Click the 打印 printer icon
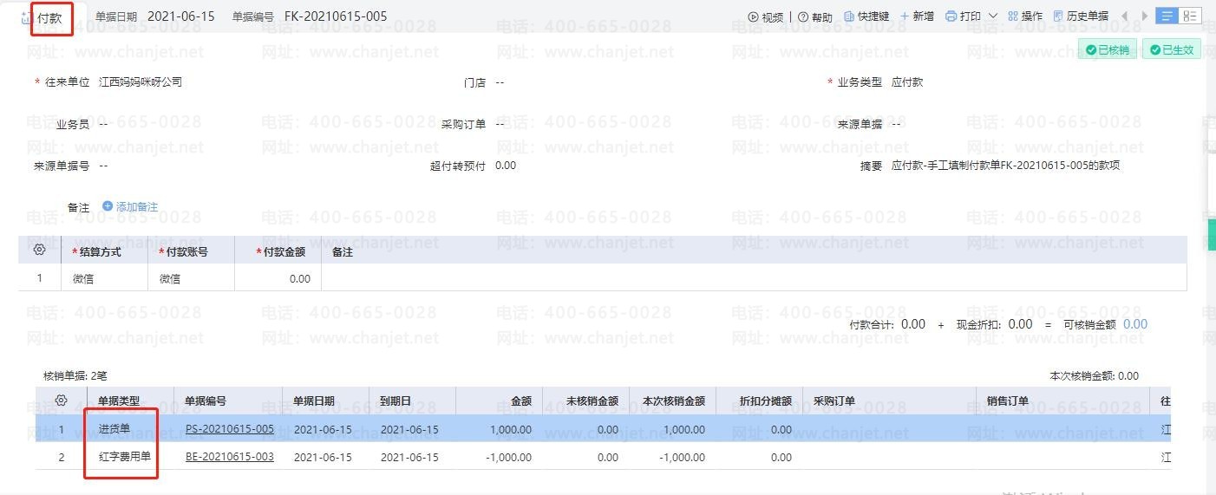This screenshot has width=1216, height=495. point(951,16)
